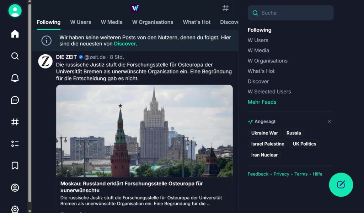Open the Mehr Feeds link
This screenshot has height=213, width=364.
click(x=262, y=102)
